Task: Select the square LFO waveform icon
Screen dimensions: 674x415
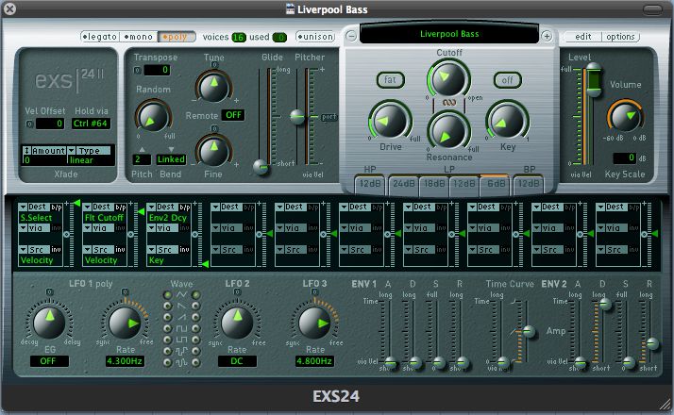Action: (181, 328)
